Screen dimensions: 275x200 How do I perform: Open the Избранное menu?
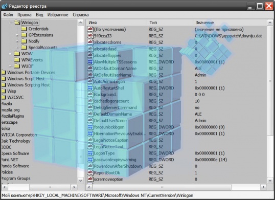58,15
